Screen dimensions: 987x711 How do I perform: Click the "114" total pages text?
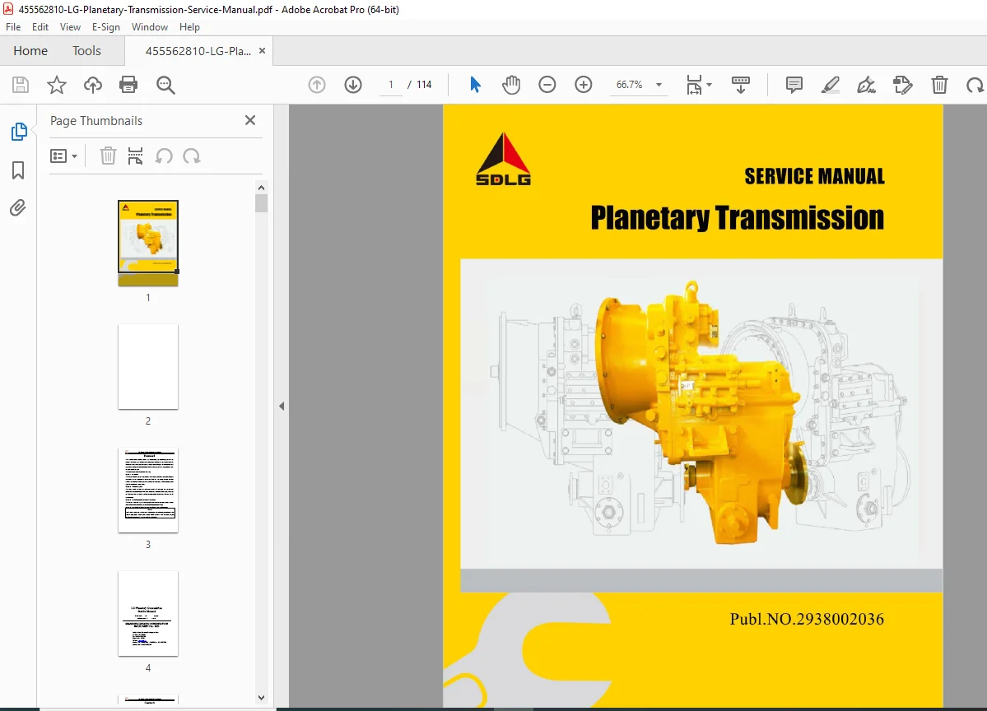(424, 84)
